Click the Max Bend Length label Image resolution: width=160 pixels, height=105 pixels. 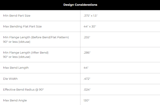pyautogui.click(x=16, y=68)
